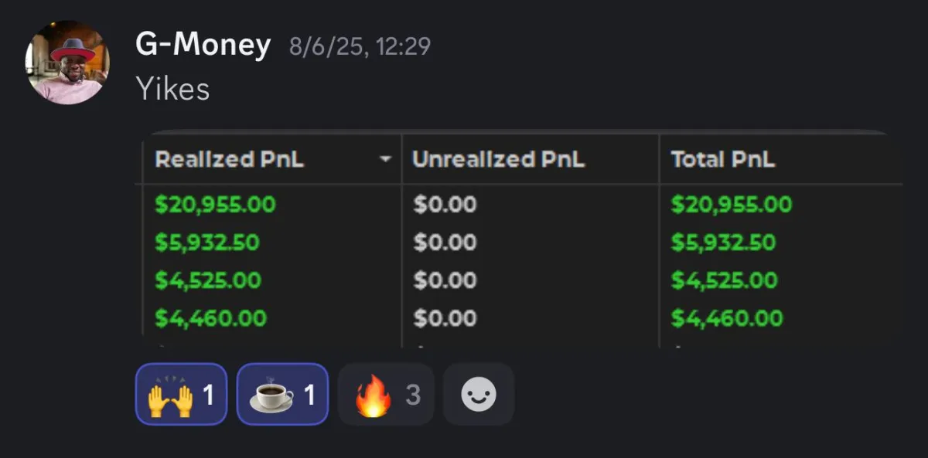Sort by Realized PnL column header

(x=230, y=159)
